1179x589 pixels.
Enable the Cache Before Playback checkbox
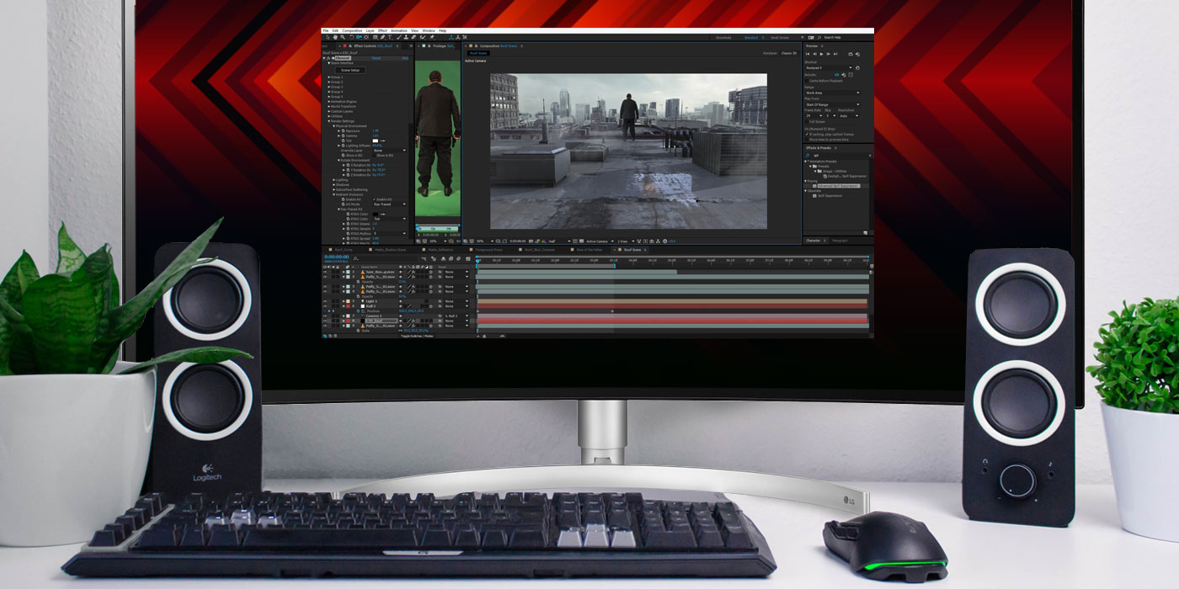[806, 81]
